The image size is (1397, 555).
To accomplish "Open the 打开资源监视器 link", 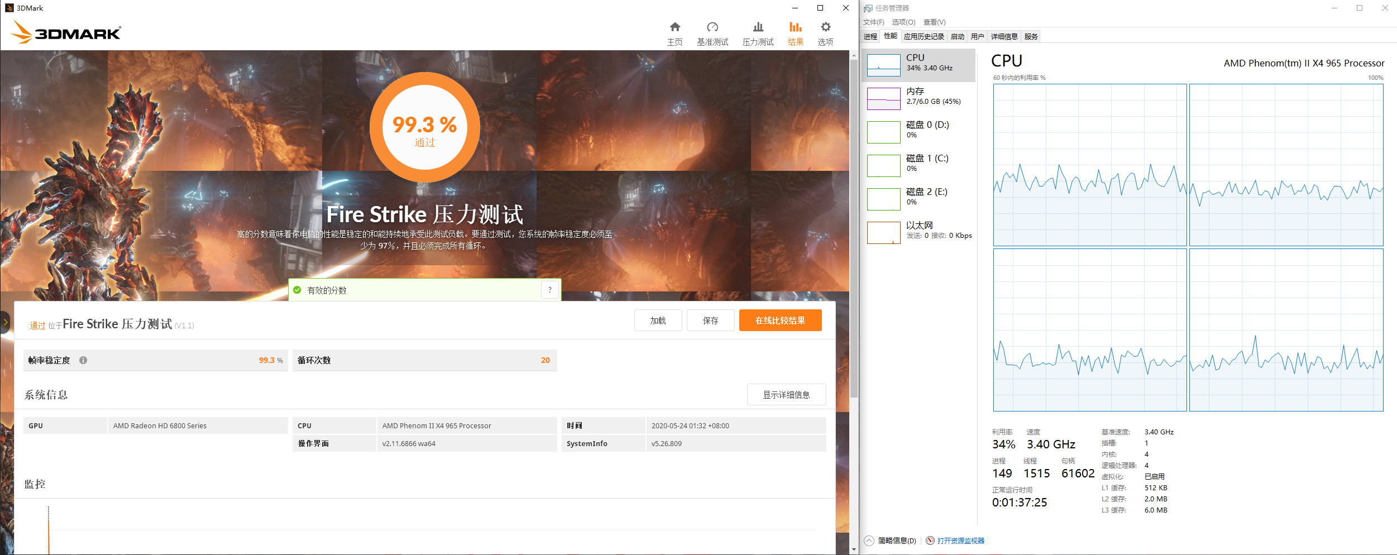I will pos(961,540).
